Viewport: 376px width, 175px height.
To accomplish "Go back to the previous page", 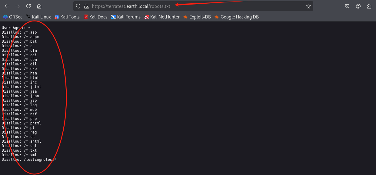I will point(7,6).
